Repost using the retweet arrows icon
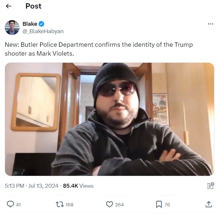 point(60,204)
